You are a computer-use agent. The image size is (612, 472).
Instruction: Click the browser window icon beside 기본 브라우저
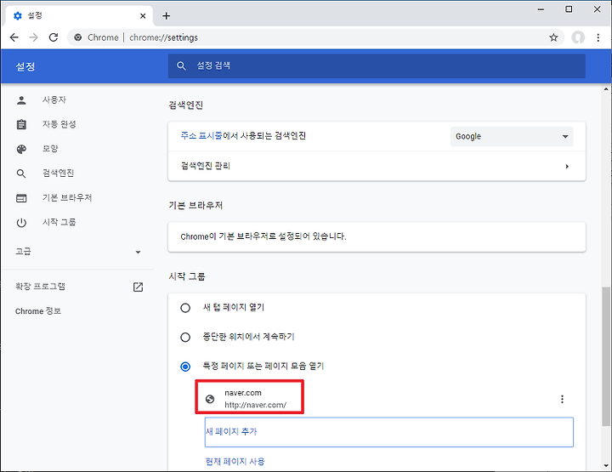coord(21,198)
